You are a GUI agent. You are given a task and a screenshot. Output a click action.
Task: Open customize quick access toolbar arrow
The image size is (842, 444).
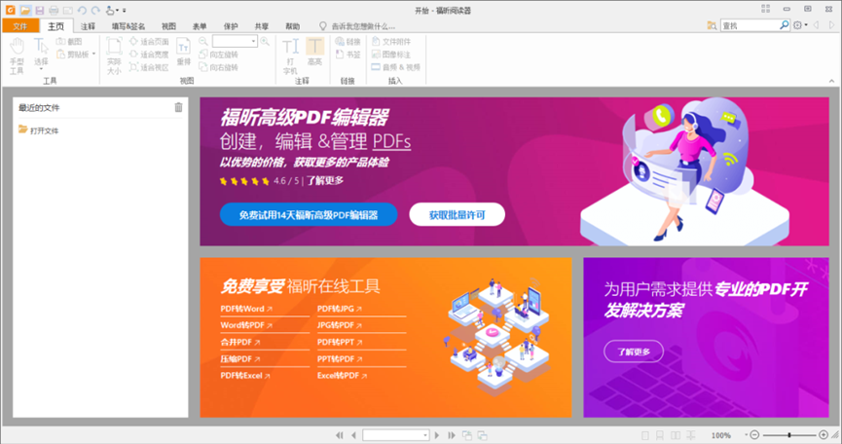point(125,10)
